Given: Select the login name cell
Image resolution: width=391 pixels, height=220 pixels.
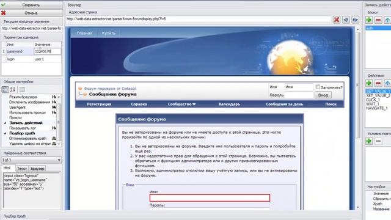Looking at the screenshot, I should (20, 59).
